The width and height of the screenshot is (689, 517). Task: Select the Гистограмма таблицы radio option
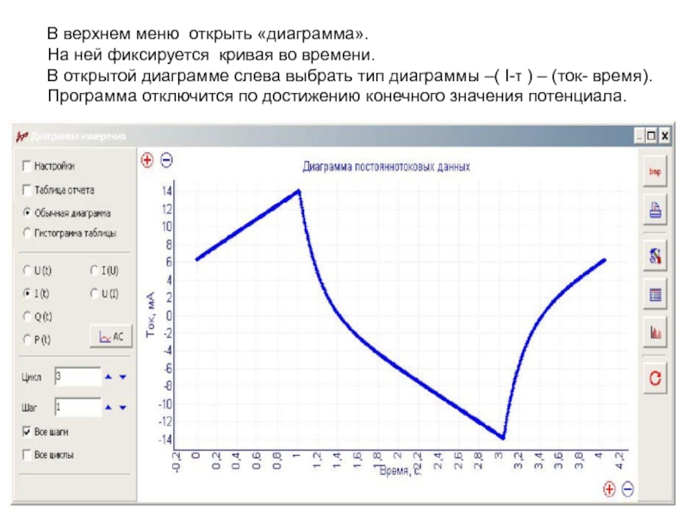tap(28, 233)
